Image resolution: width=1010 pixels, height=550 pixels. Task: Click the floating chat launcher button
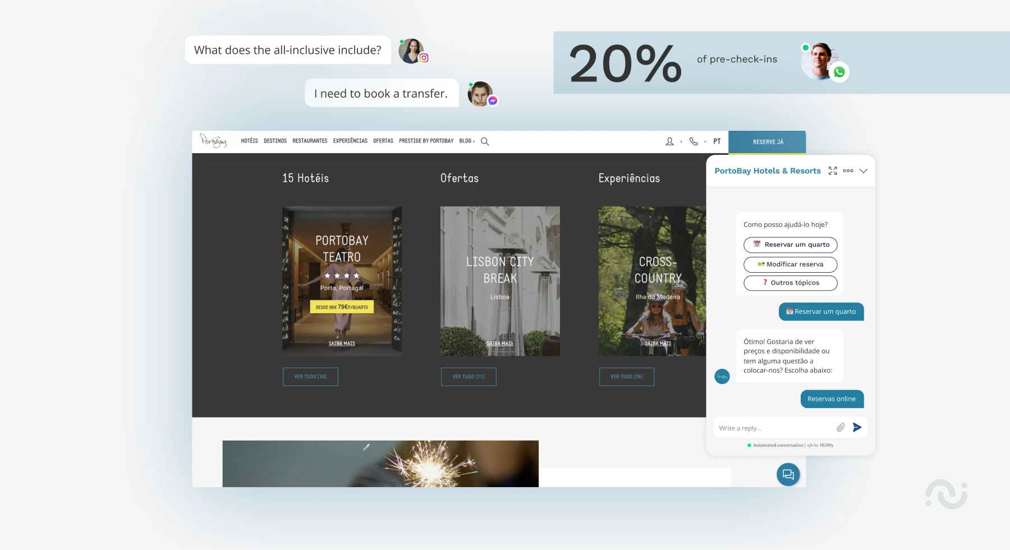[788, 475]
